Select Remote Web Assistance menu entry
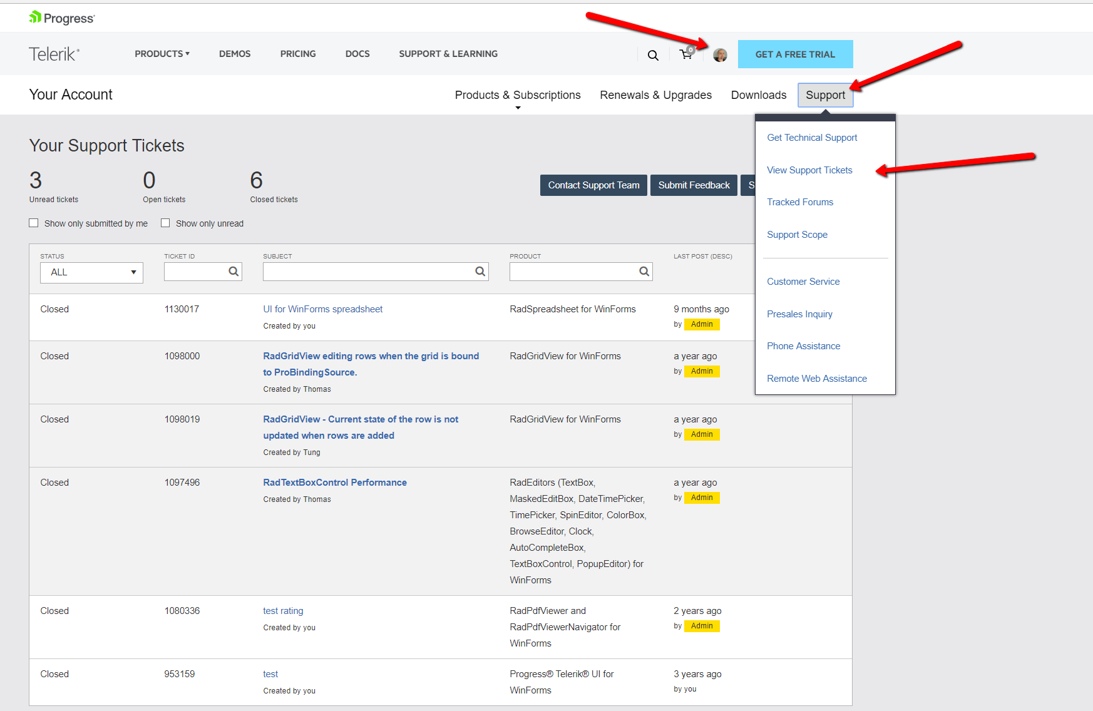 [x=817, y=379]
